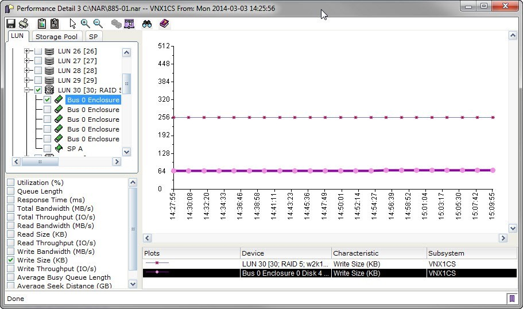This screenshot has height=309, width=523.
Task: Uncheck the highlighted Bus 0 Enclosure disk checkbox
Action: (x=48, y=100)
